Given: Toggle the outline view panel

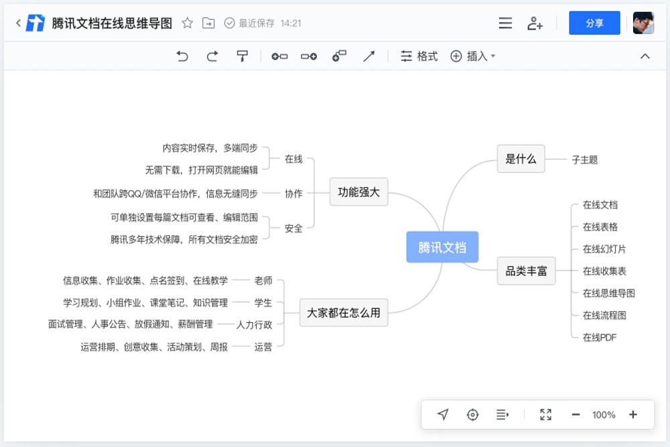Looking at the screenshot, I should coord(503,415).
